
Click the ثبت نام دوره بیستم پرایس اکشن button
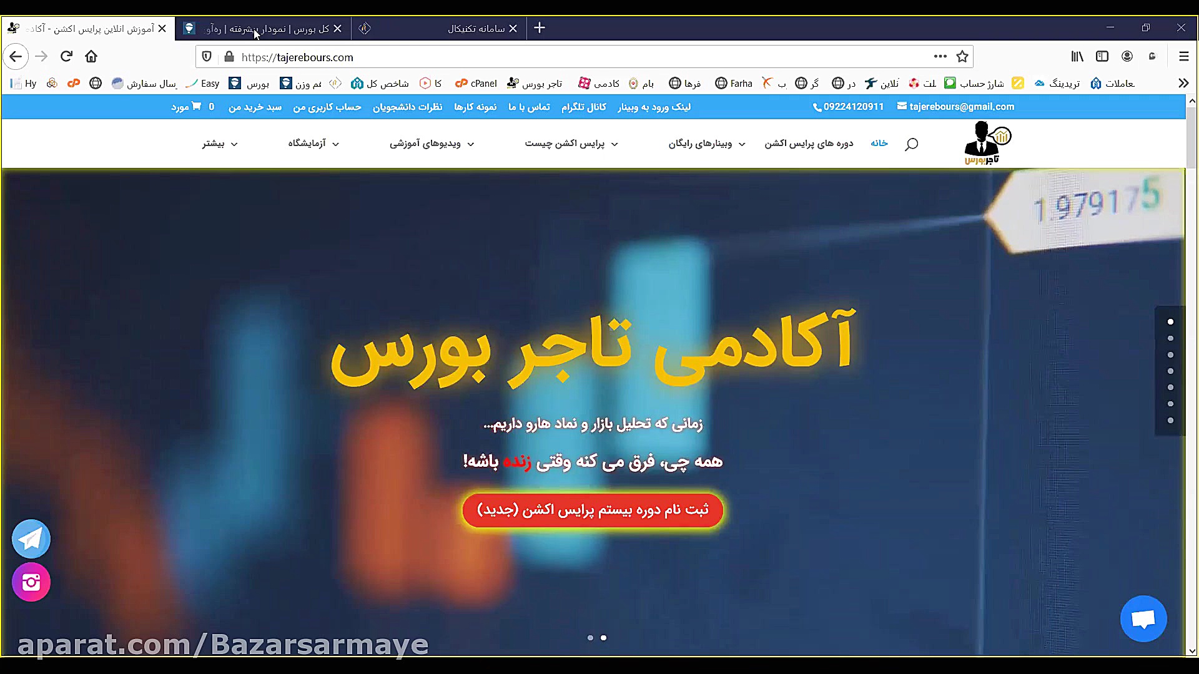[592, 510]
